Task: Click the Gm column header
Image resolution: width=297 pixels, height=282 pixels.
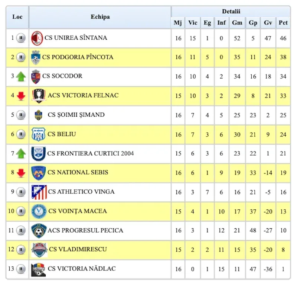Action: (237, 23)
